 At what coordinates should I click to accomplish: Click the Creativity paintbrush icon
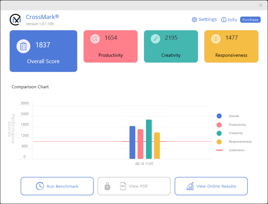(155, 39)
